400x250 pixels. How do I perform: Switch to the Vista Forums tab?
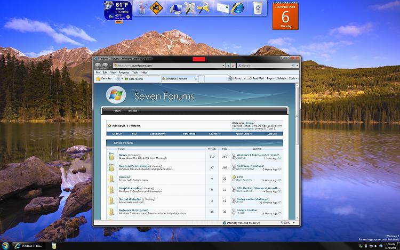[x=142, y=79]
